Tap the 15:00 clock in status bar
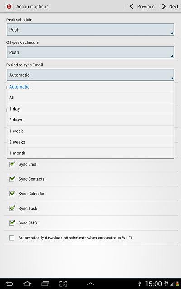Viewport: 181px width, 289px height. 153,284
